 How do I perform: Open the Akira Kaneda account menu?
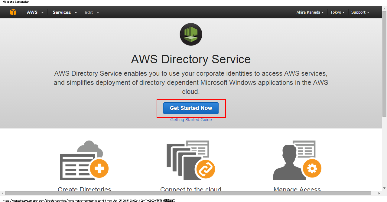coord(310,12)
